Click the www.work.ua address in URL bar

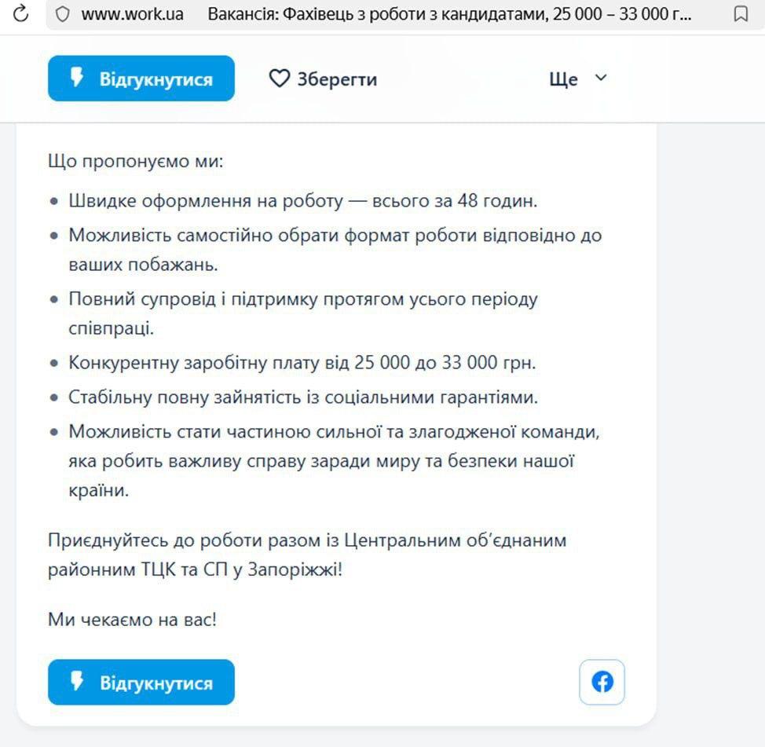(132, 14)
